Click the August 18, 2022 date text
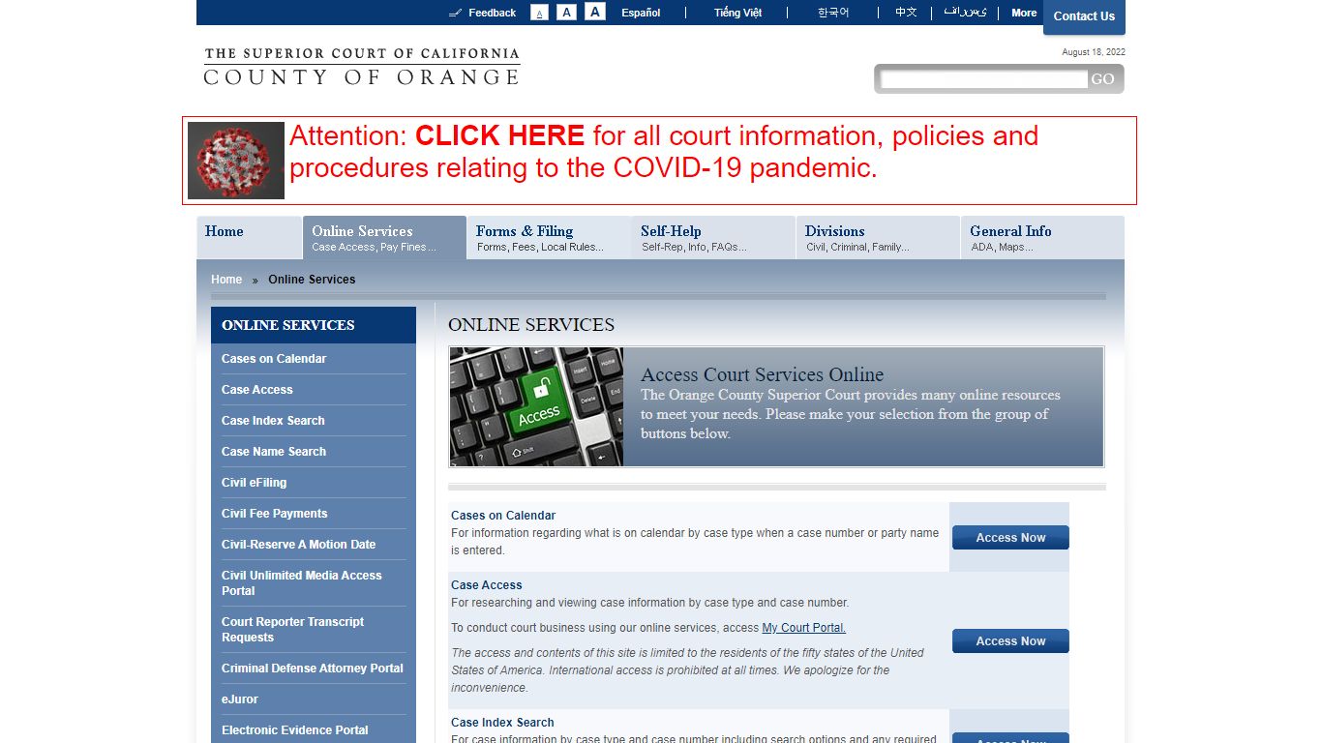1322x743 pixels. 1094,52
